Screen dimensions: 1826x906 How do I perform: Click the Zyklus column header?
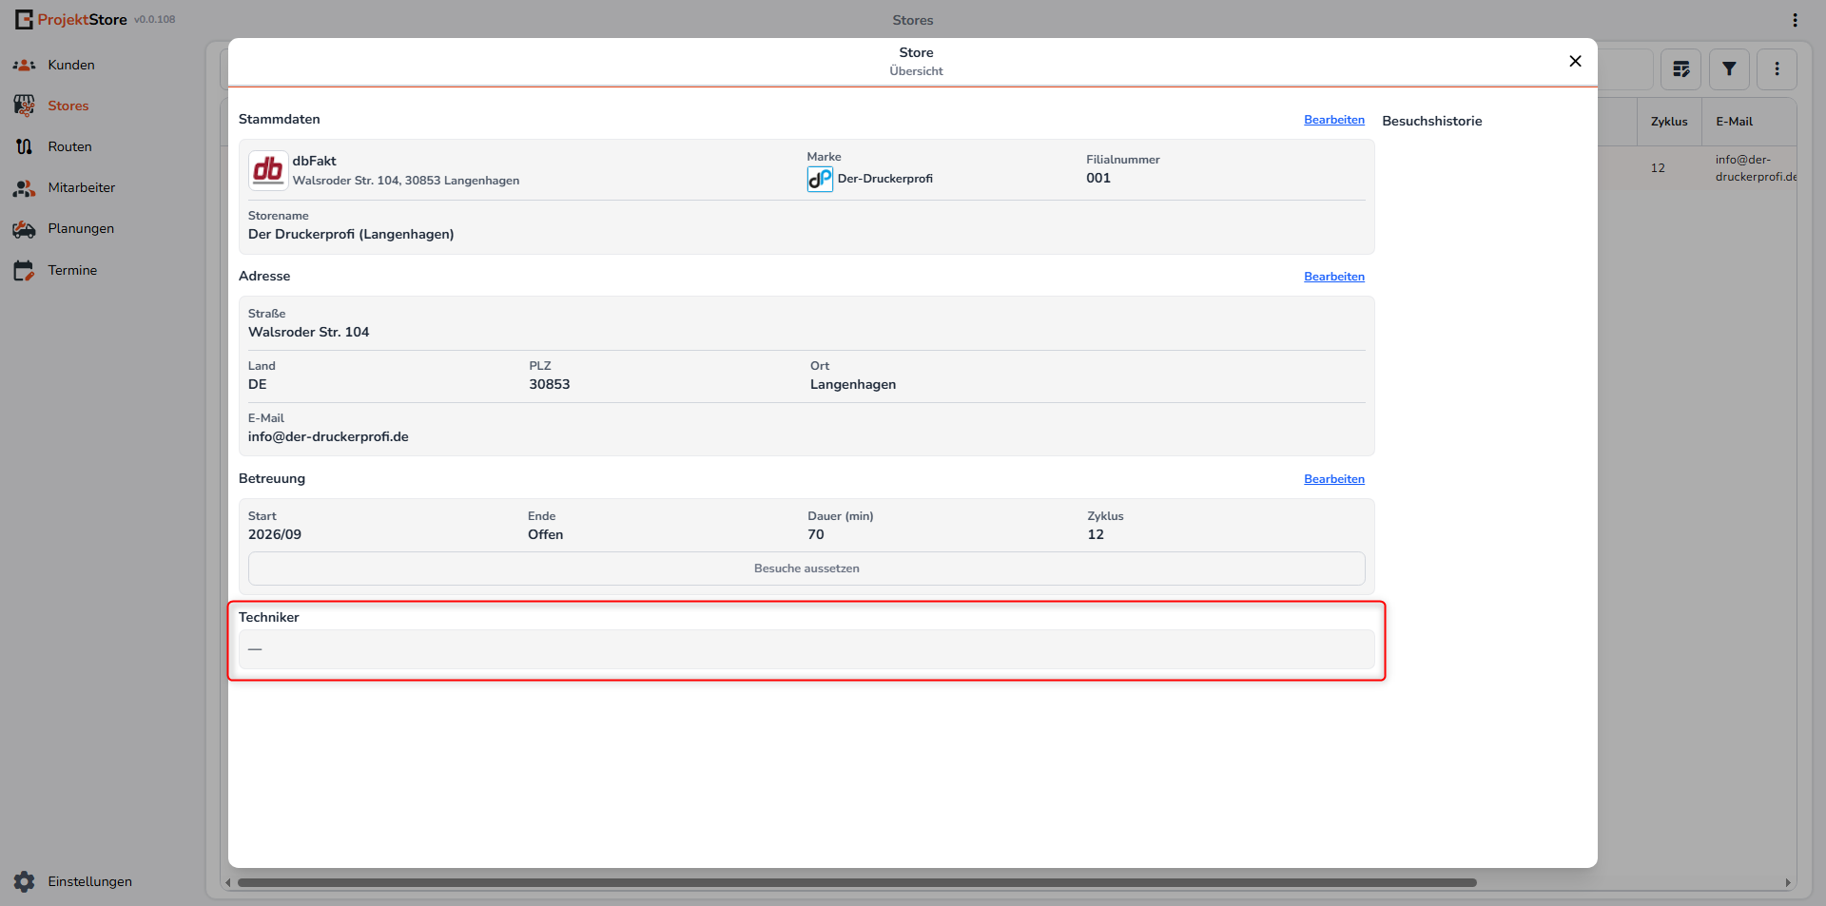pos(1669,122)
